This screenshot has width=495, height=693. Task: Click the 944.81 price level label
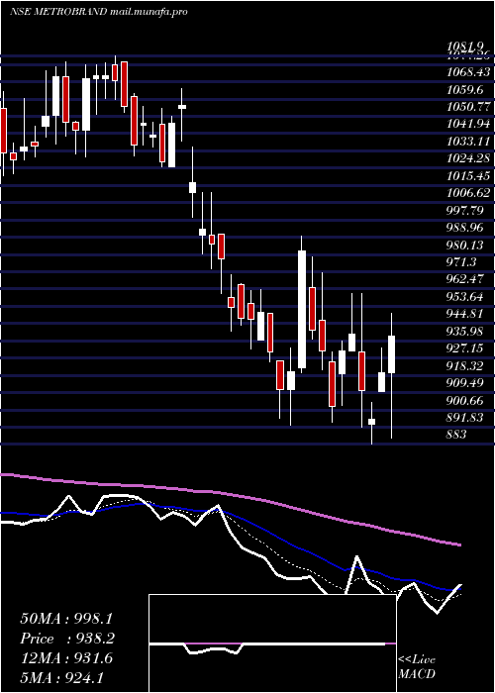click(465, 314)
